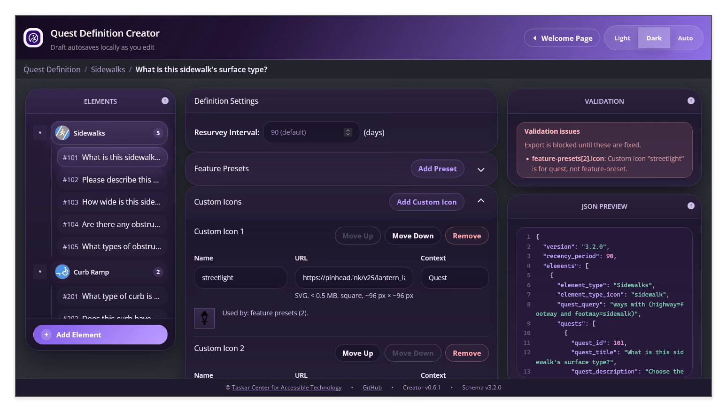The height and width of the screenshot is (412, 727).
Task: Click the Elements panel info icon
Action: (x=165, y=100)
